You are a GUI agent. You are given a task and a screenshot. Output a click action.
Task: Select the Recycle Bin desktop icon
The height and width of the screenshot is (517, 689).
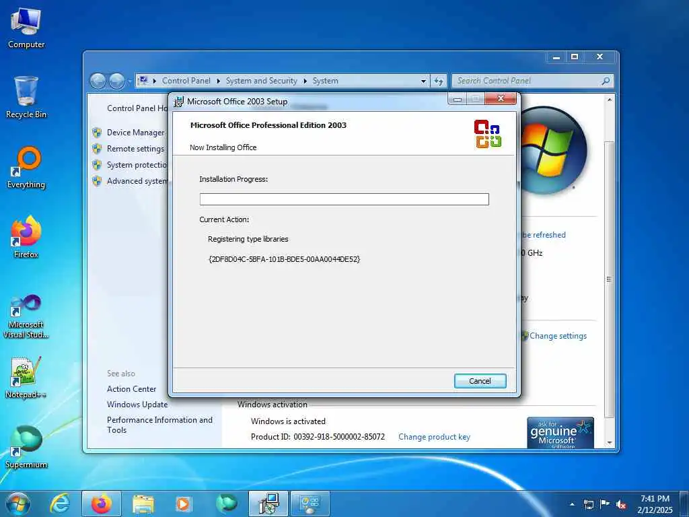tap(26, 98)
